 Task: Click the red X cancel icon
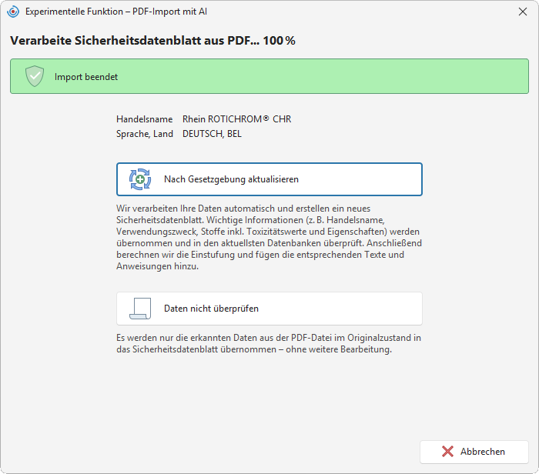447,452
